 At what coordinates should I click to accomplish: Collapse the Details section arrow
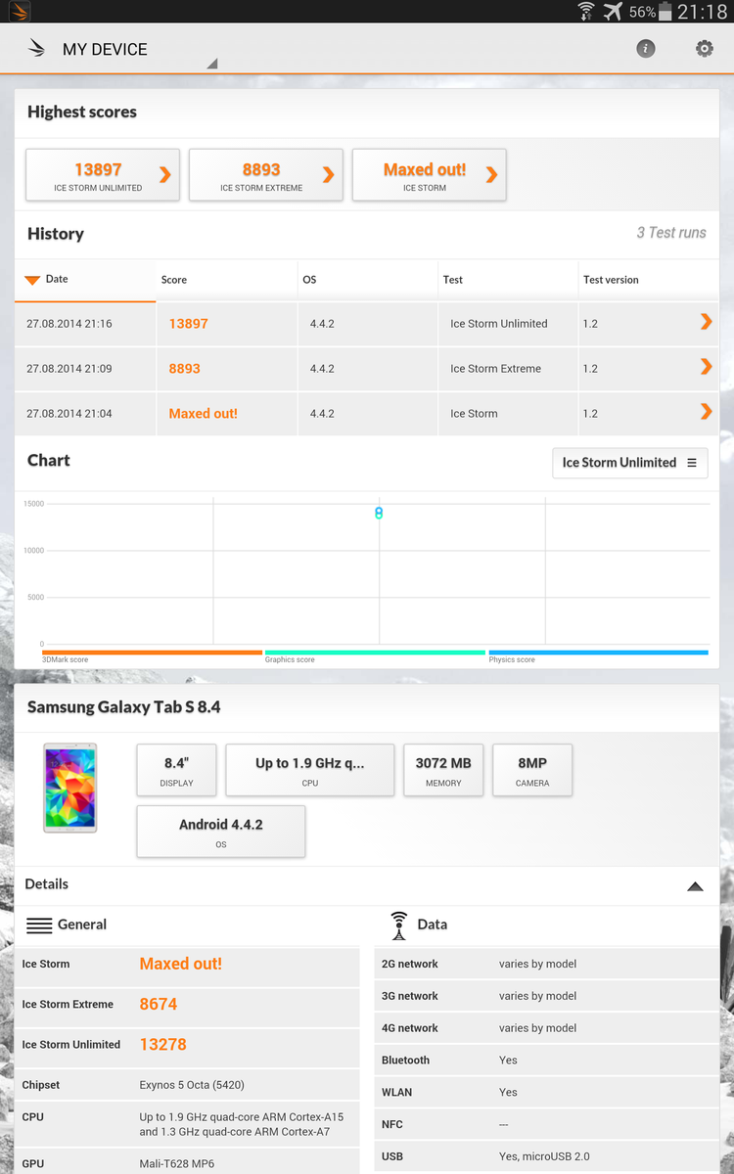click(695, 886)
